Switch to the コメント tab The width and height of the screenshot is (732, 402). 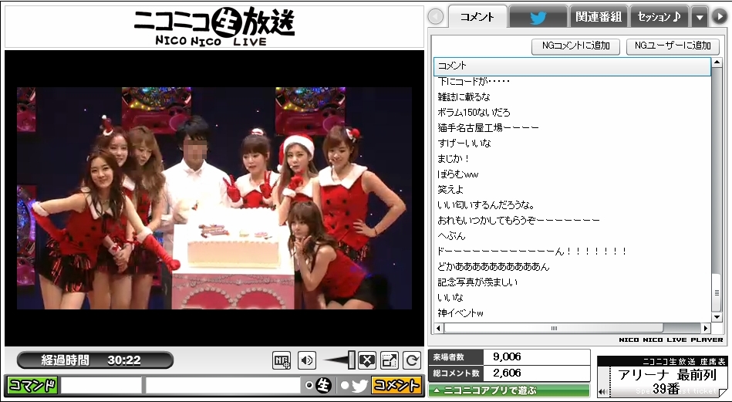click(x=477, y=17)
